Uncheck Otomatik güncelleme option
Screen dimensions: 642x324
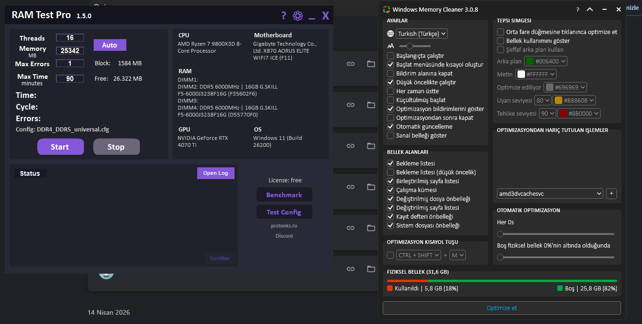pyautogui.click(x=390, y=126)
